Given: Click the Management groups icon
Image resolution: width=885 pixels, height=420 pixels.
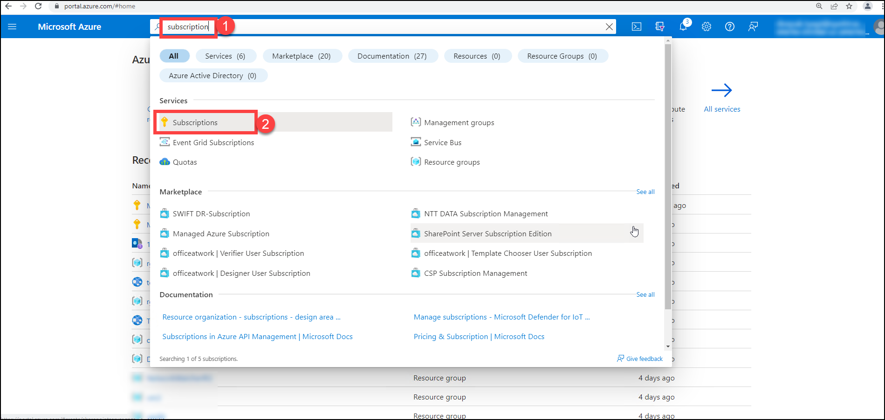Looking at the screenshot, I should 416,122.
